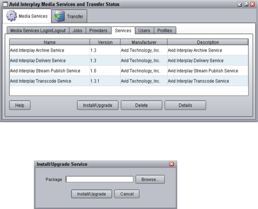Select Avid Interplay Transcode Service name cell

[x=50, y=81]
